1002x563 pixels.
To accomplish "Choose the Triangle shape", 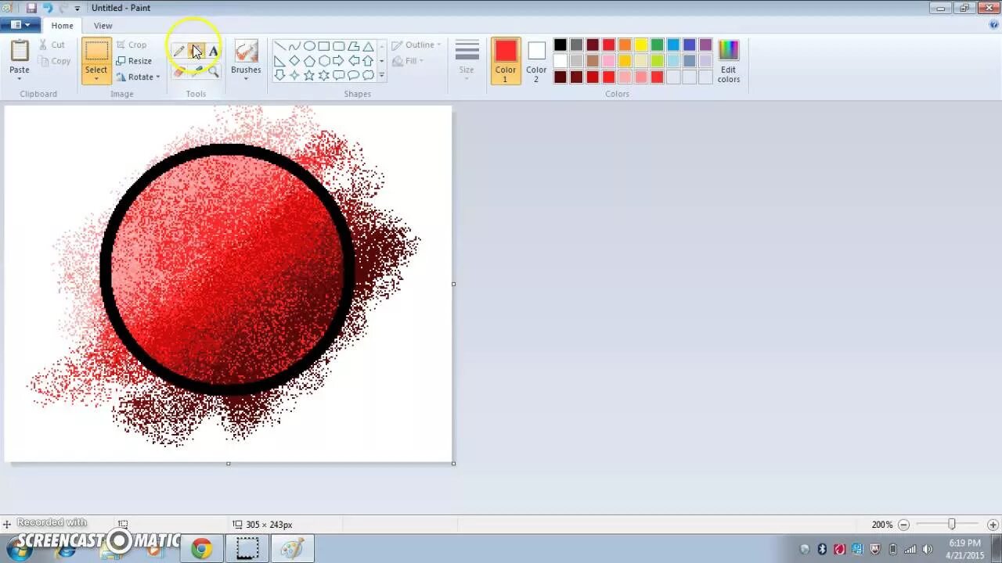I will tap(368, 46).
